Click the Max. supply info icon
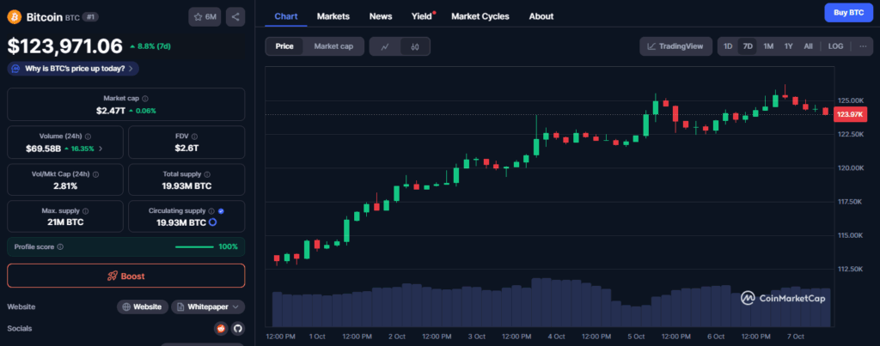Viewport: 880px width, 346px height. [86, 211]
